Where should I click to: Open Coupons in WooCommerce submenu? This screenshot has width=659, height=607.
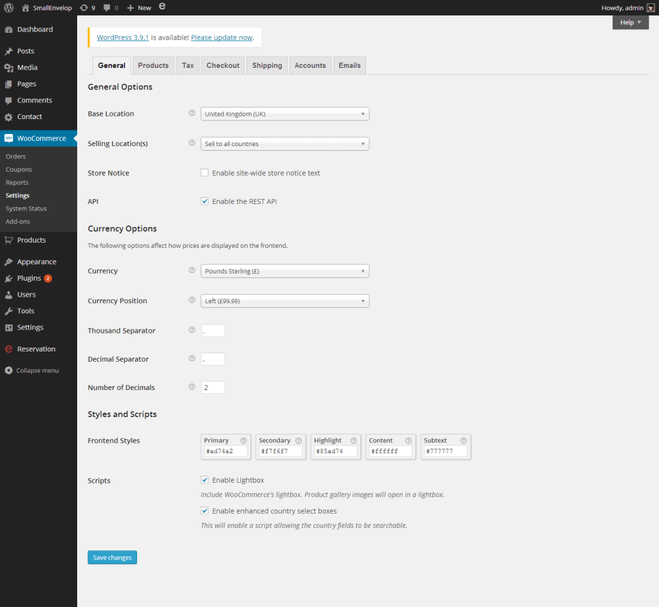[x=19, y=169]
